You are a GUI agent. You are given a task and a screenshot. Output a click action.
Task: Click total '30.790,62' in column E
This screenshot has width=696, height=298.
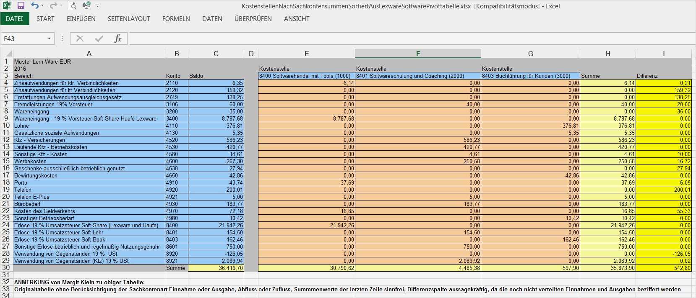coord(306,268)
